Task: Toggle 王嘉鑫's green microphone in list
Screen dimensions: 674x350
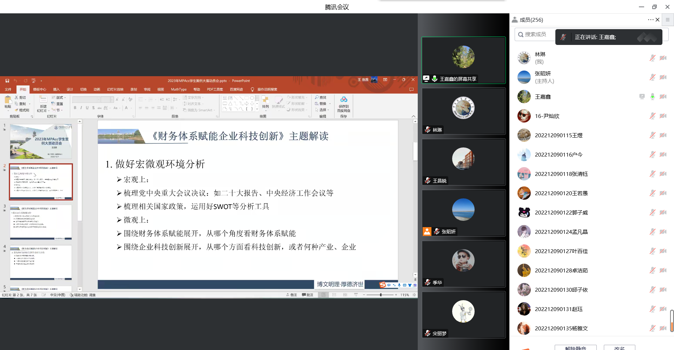Action: click(652, 97)
